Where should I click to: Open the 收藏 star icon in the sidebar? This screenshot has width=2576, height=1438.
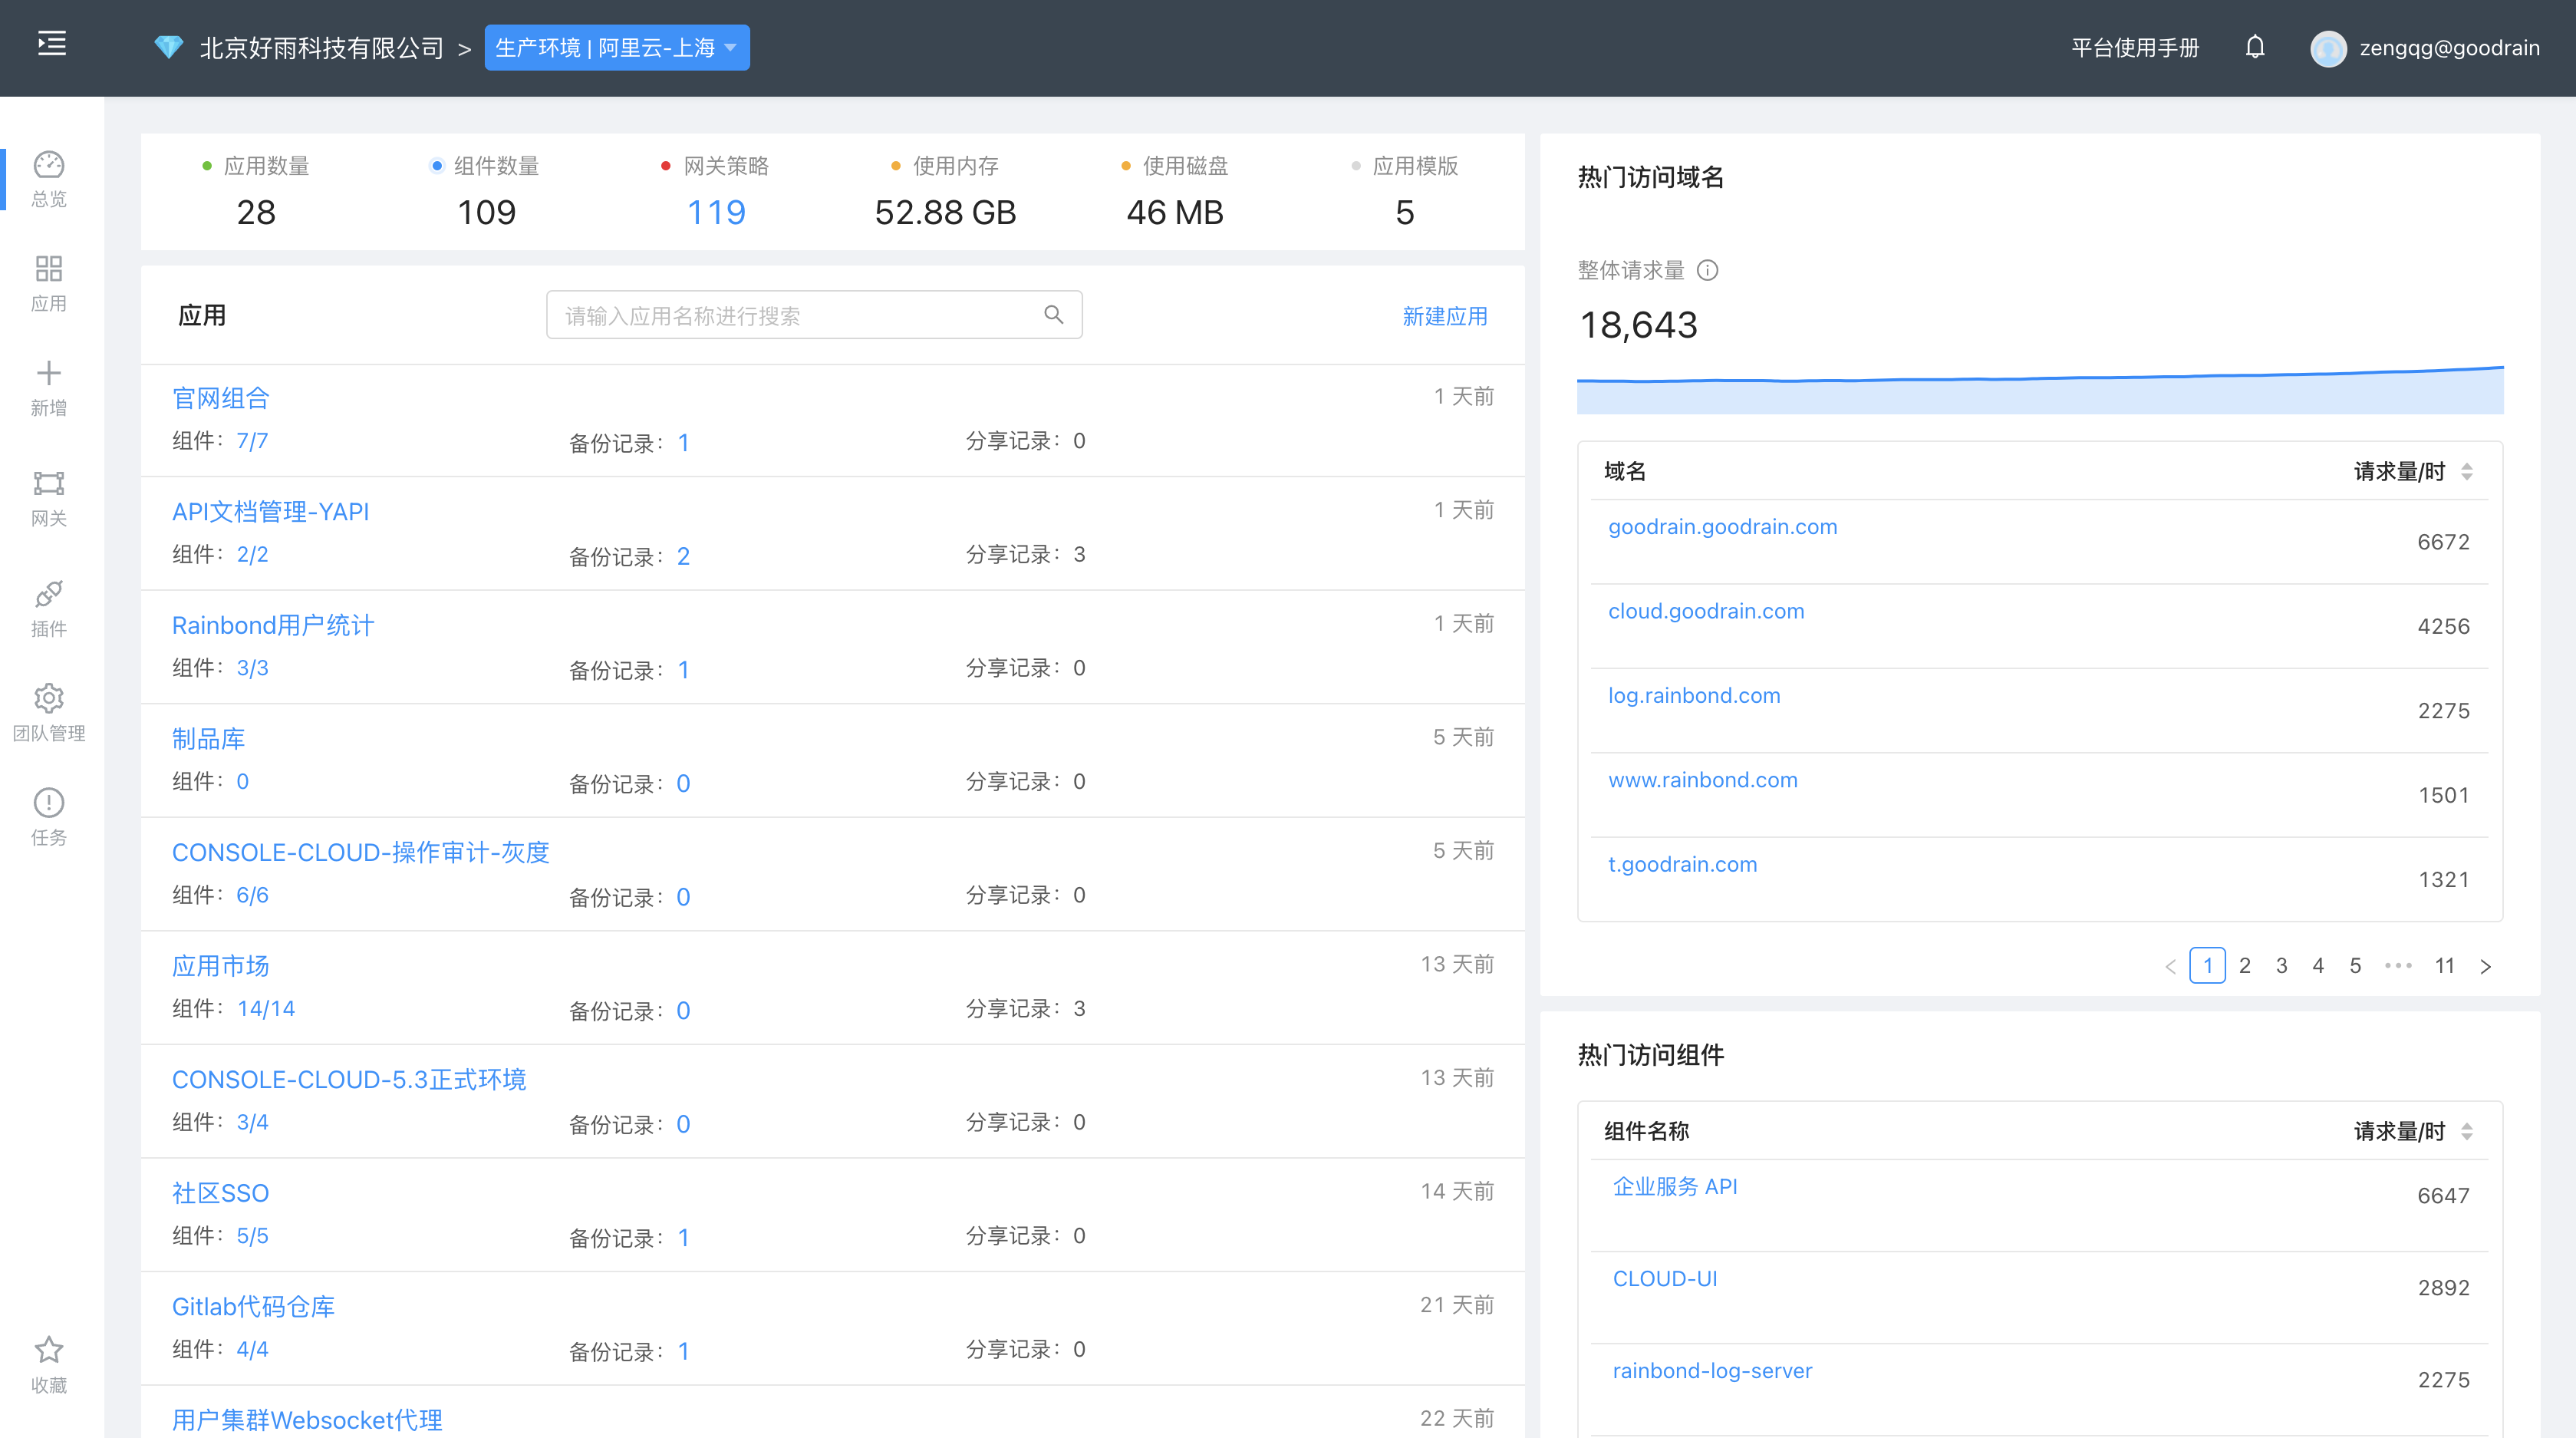[x=48, y=1350]
